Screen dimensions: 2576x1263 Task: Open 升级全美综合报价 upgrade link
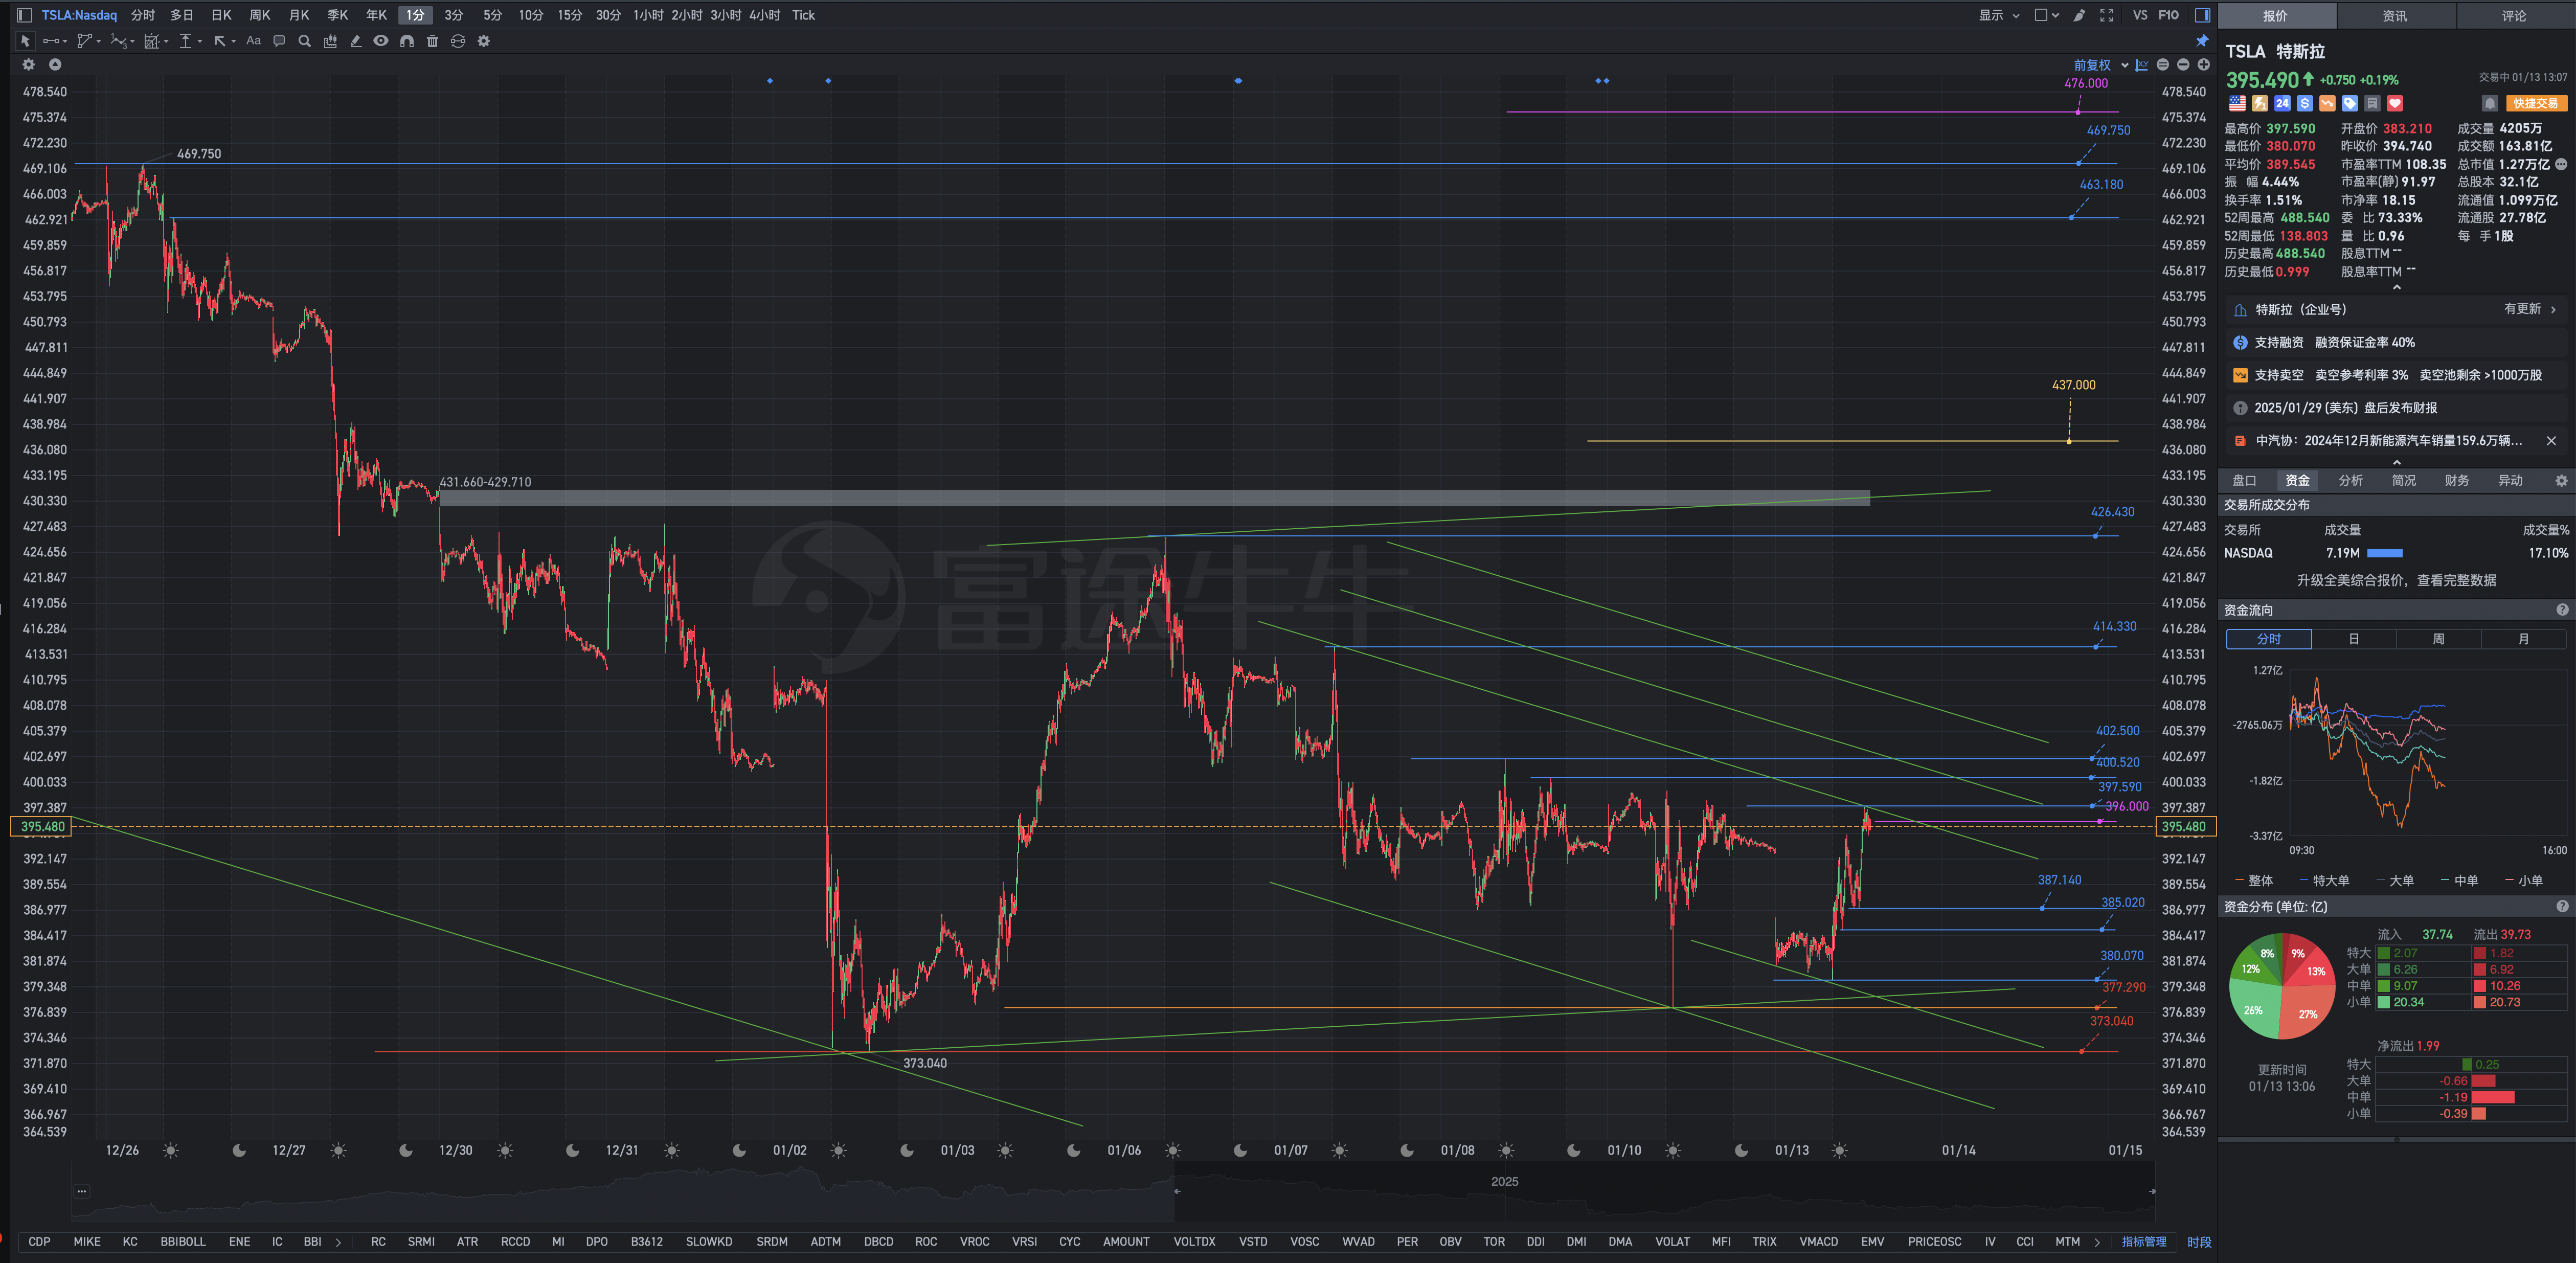2396,580
